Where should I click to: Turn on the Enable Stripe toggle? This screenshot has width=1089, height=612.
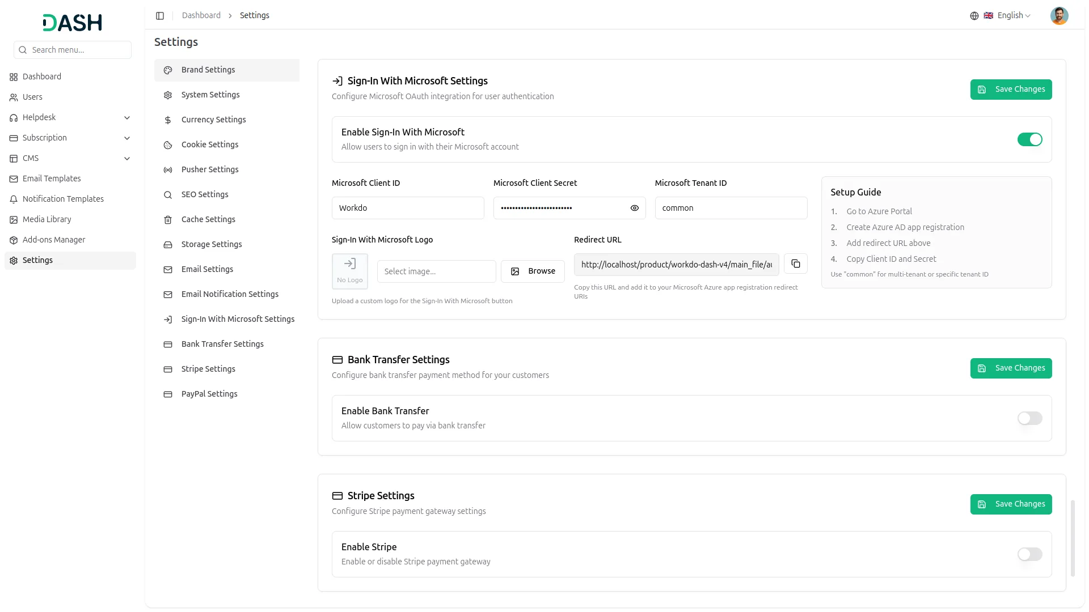point(1029,554)
